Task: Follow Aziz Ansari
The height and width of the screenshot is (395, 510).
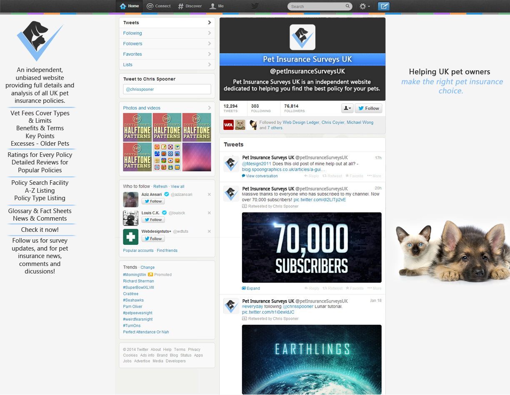Action: click(x=153, y=201)
